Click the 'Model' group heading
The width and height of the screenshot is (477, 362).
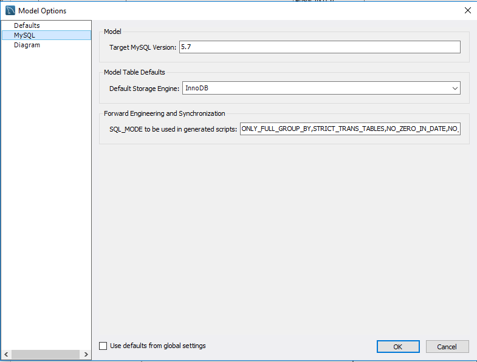click(112, 32)
